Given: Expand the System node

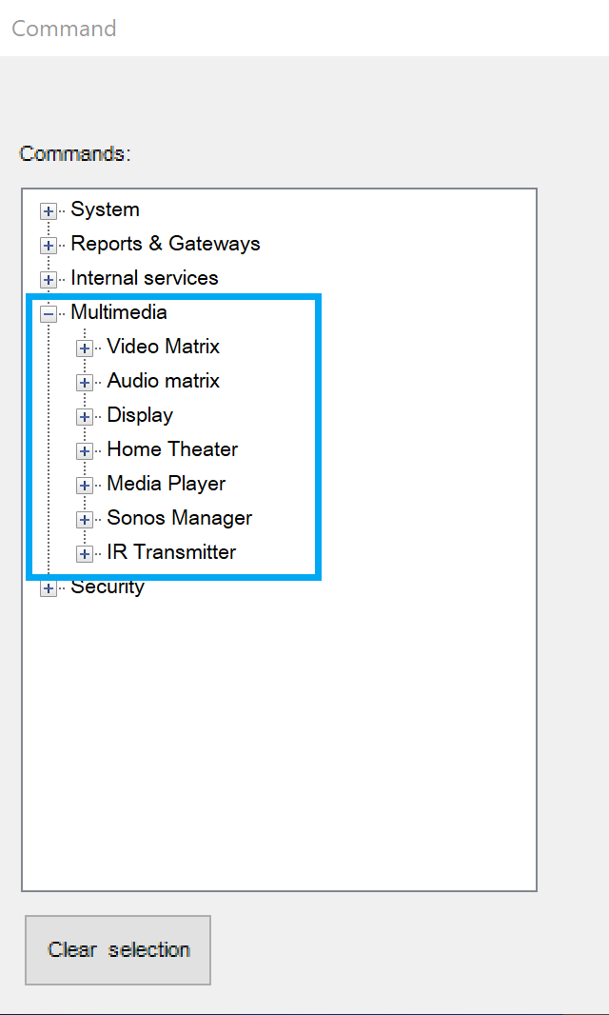Looking at the screenshot, I should pos(48,211).
